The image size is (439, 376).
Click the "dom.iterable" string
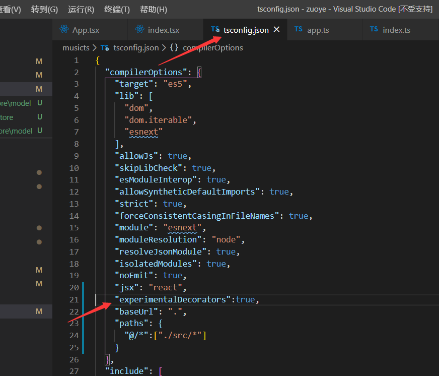[x=158, y=120]
